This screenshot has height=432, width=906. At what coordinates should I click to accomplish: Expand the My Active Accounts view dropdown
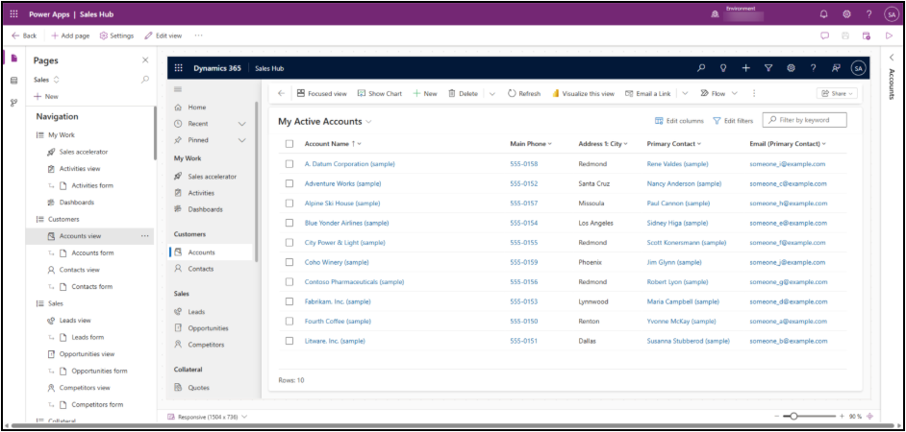[x=368, y=122]
